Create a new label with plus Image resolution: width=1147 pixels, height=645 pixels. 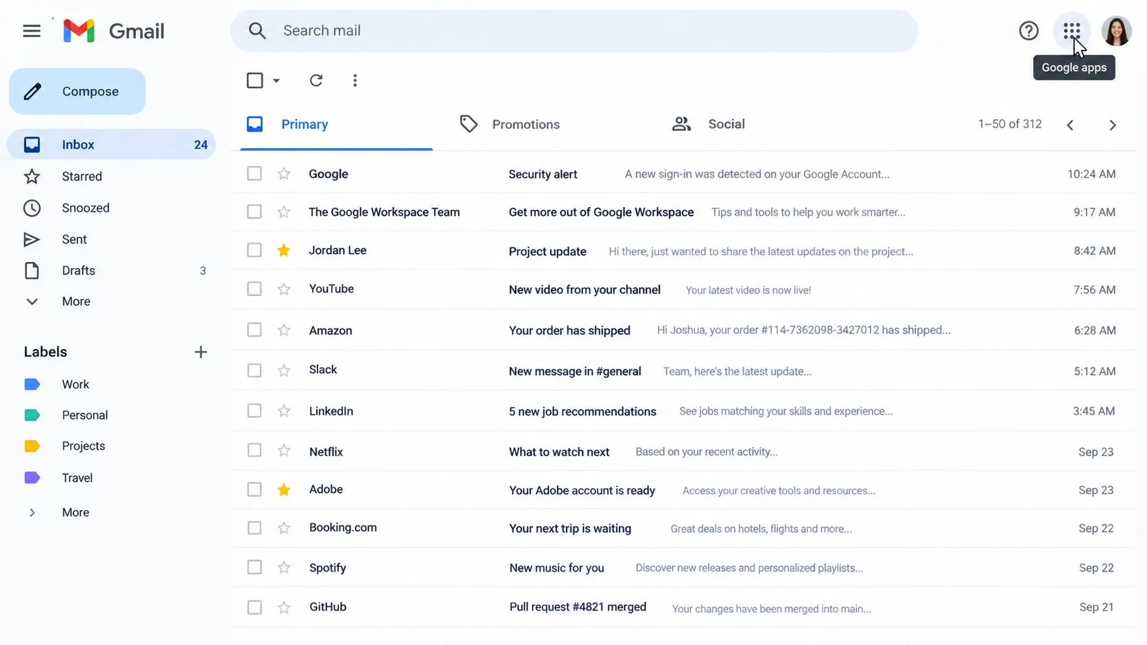click(200, 352)
